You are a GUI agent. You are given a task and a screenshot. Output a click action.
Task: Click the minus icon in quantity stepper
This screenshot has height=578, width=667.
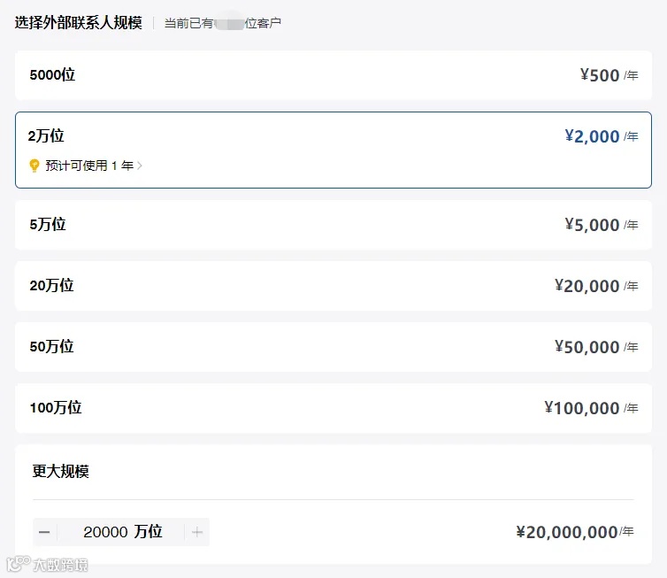(44, 532)
